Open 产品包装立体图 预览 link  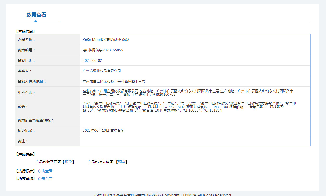coord(122,162)
